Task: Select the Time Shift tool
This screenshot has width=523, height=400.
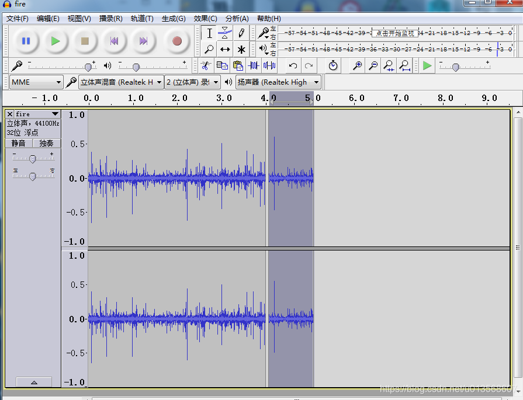Action: point(225,49)
